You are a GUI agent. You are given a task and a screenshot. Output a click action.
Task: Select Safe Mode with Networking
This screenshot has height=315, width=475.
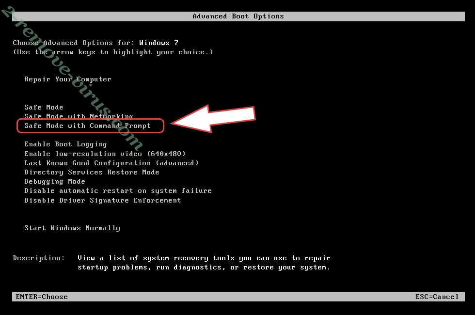(79, 116)
